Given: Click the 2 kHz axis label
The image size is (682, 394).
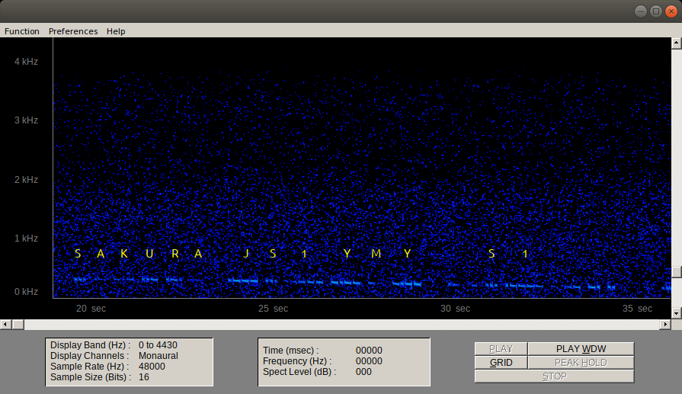Looking at the screenshot, I should click(x=26, y=180).
